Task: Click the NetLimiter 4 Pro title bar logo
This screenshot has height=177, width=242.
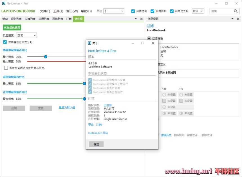Action: point(4,3)
